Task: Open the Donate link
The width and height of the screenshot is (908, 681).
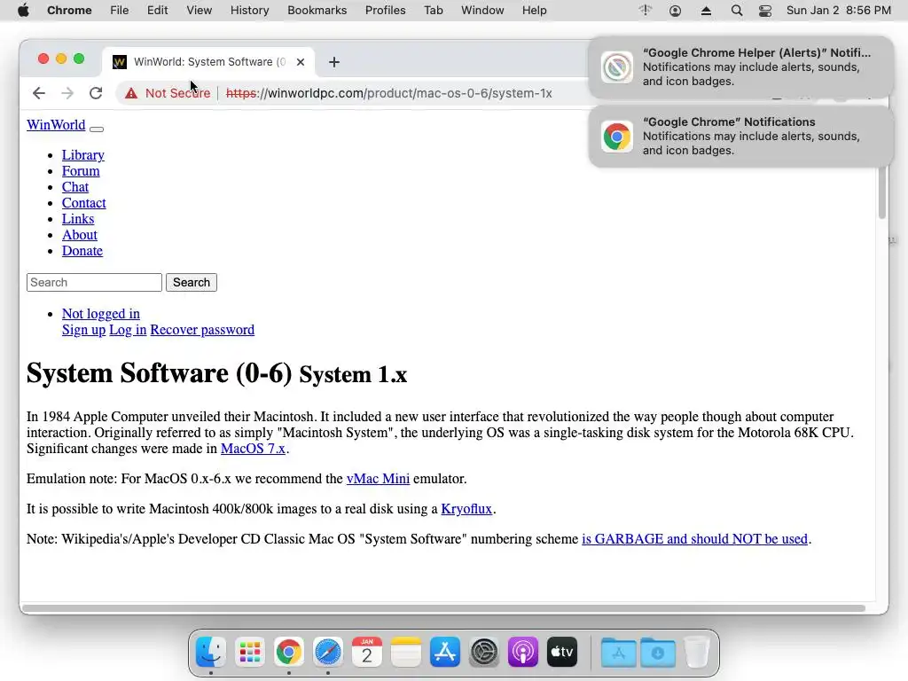Action: (82, 251)
